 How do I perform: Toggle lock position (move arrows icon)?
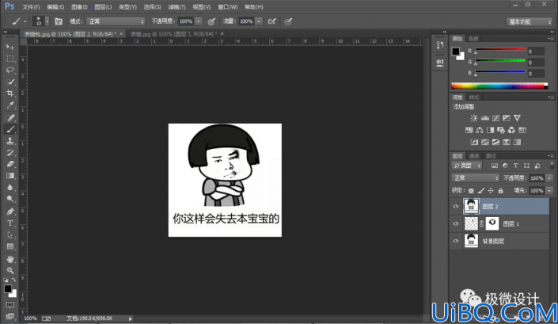(x=491, y=191)
